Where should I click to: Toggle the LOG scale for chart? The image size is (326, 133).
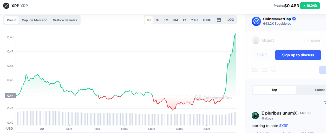point(231,20)
